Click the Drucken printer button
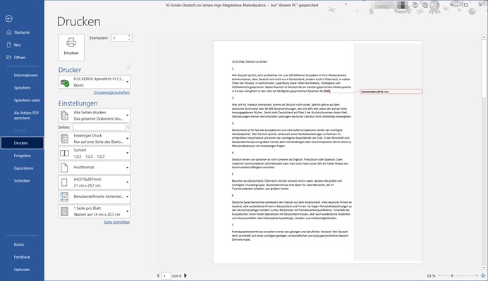 71,47
